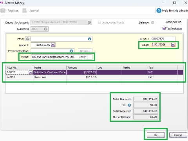This screenshot has width=188, height=141.
Task: Click the N-T tax code cell
Action: point(162,72)
